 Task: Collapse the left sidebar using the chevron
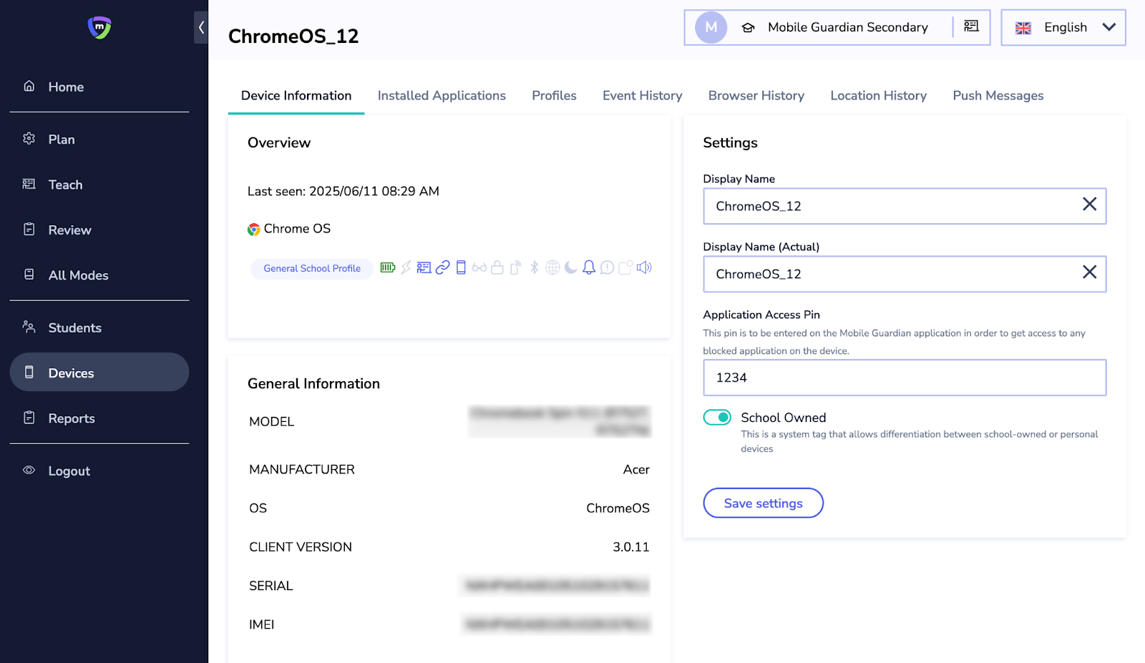[x=201, y=28]
